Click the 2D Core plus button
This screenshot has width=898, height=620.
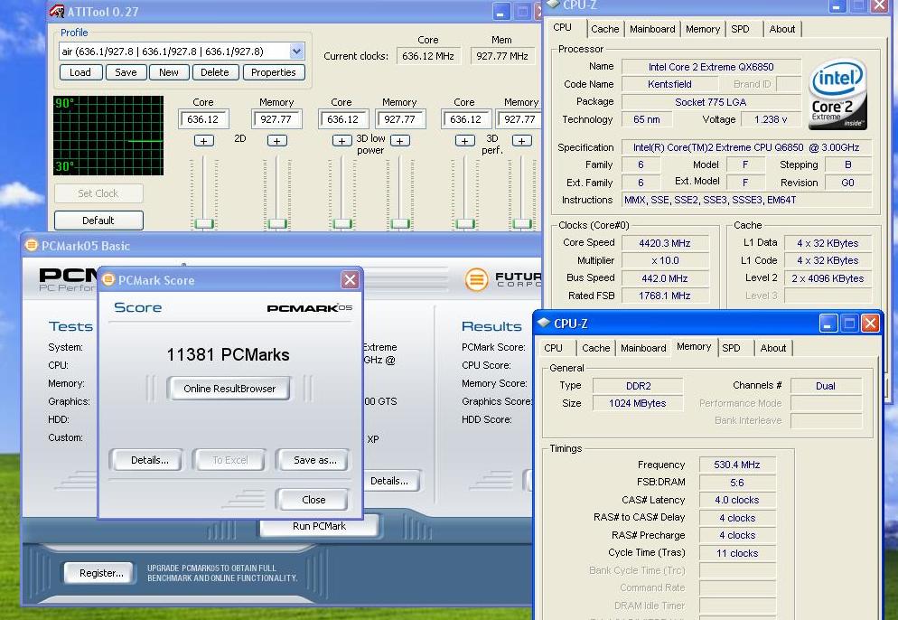pos(204,140)
